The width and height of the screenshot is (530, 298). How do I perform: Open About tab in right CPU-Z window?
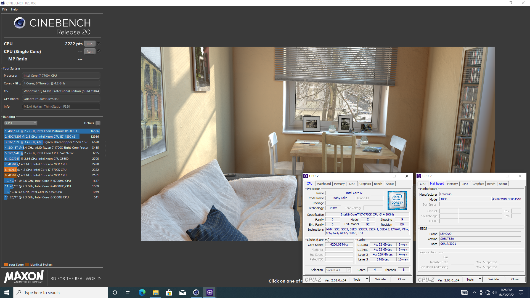click(x=503, y=184)
